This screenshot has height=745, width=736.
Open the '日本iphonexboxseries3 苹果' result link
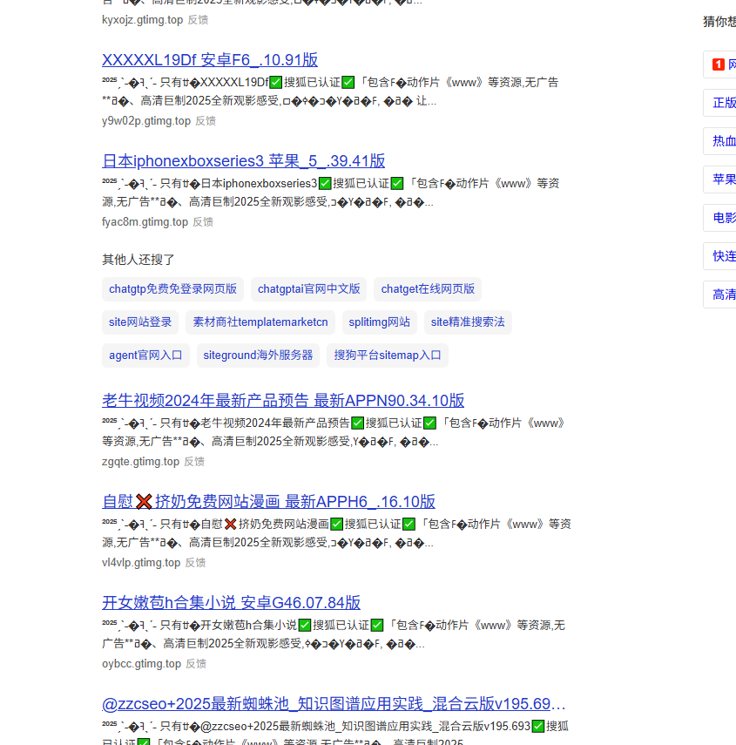[243, 160]
